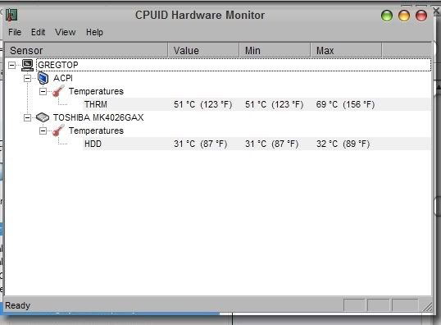Viewport: 441px width, 325px height.
Task: Select the ACPI label
Action: (63, 78)
